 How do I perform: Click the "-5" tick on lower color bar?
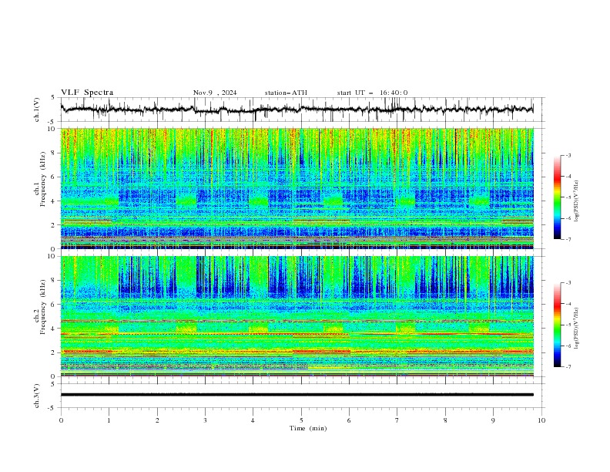pos(568,325)
